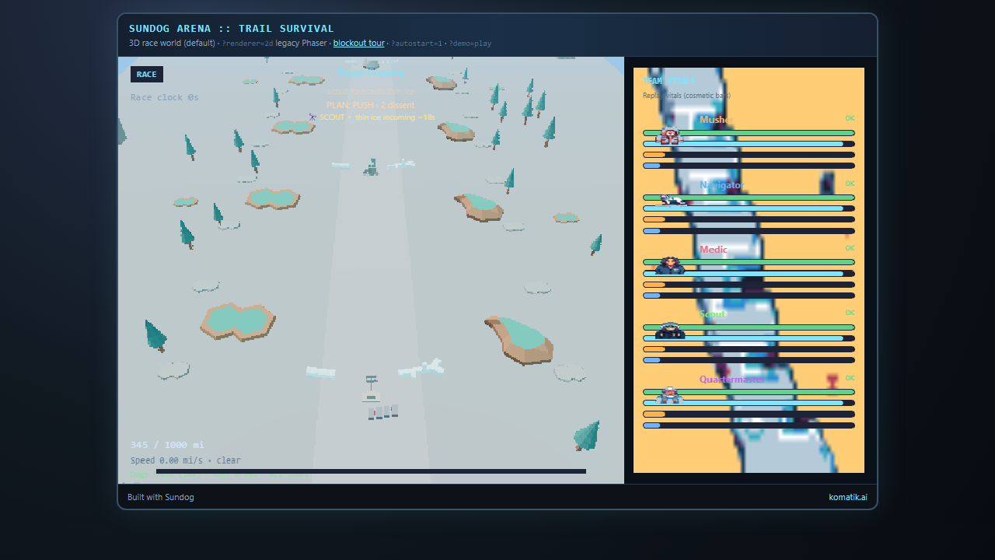The width and height of the screenshot is (995, 560).
Task: Click the OK status next to Medic
Action: tap(850, 248)
